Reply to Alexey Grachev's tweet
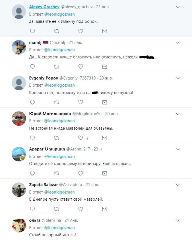The width and height of the screenshot is (192, 242). [x=32, y=31]
